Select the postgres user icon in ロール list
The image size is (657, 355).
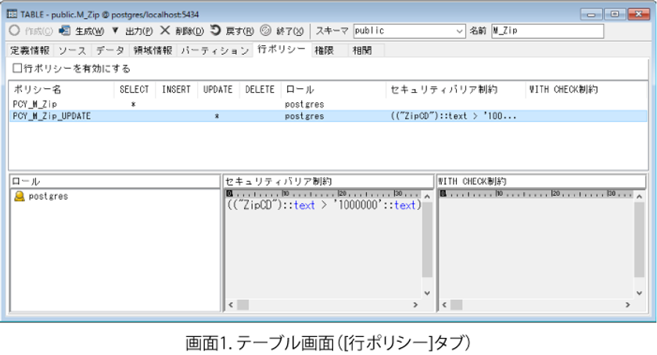pos(20,196)
